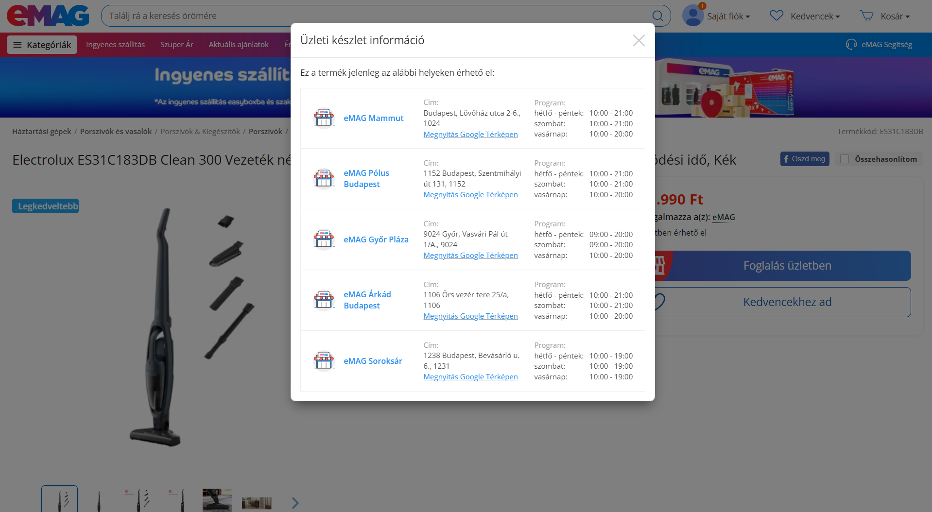Click the Porszívók & Kiegészítők breadcrumb

[200, 132]
